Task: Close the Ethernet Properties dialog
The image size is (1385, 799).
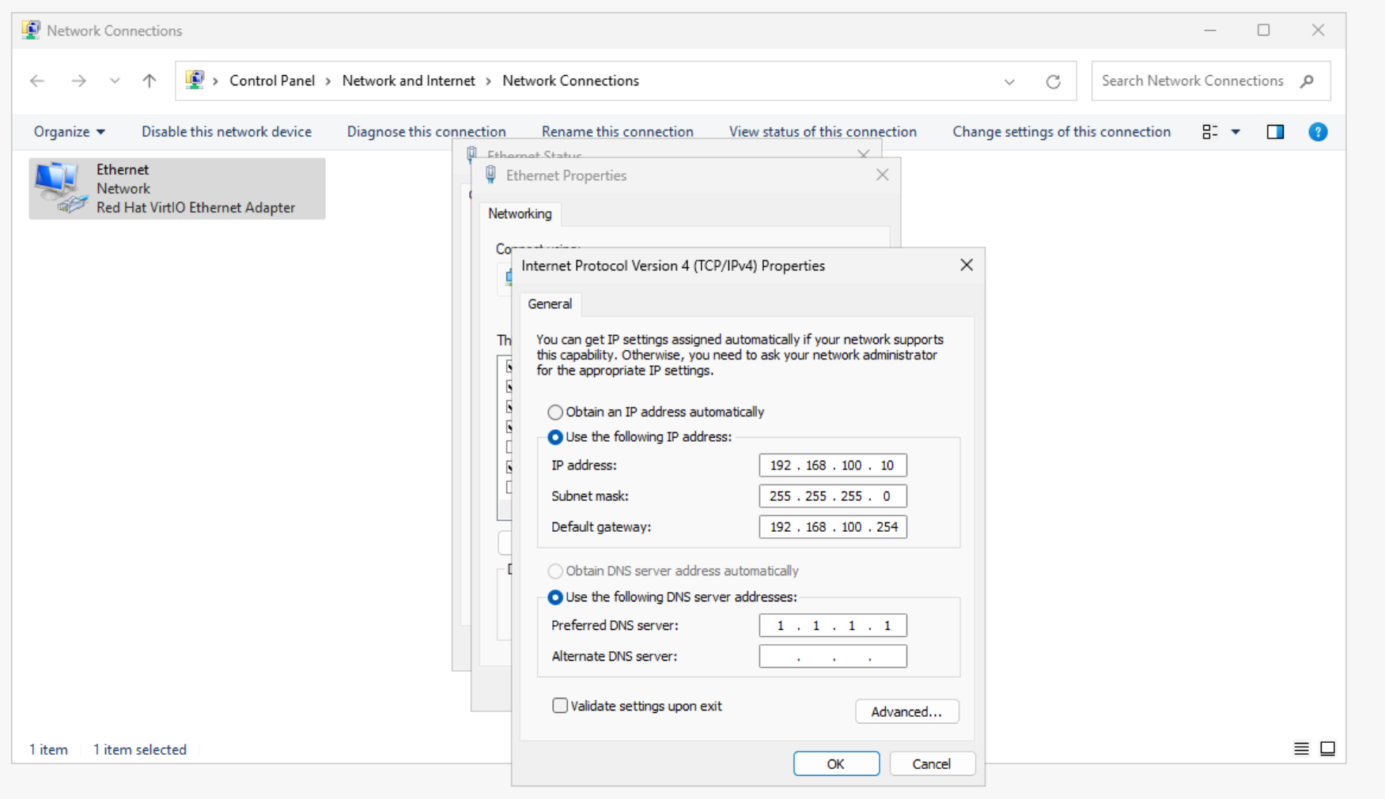Action: tap(883, 175)
